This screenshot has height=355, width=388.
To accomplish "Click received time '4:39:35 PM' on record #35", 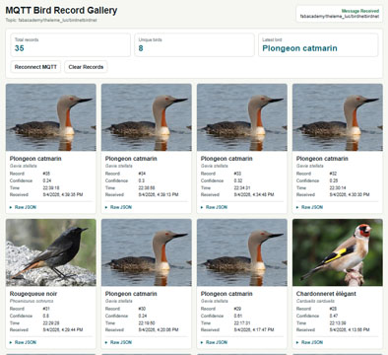I will [x=70, y=194].
